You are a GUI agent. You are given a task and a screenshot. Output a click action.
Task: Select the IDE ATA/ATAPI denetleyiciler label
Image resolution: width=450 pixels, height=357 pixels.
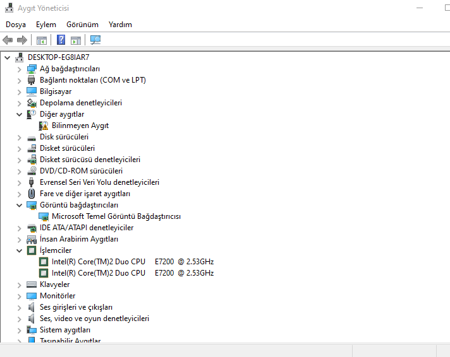(x=87, y=228)
